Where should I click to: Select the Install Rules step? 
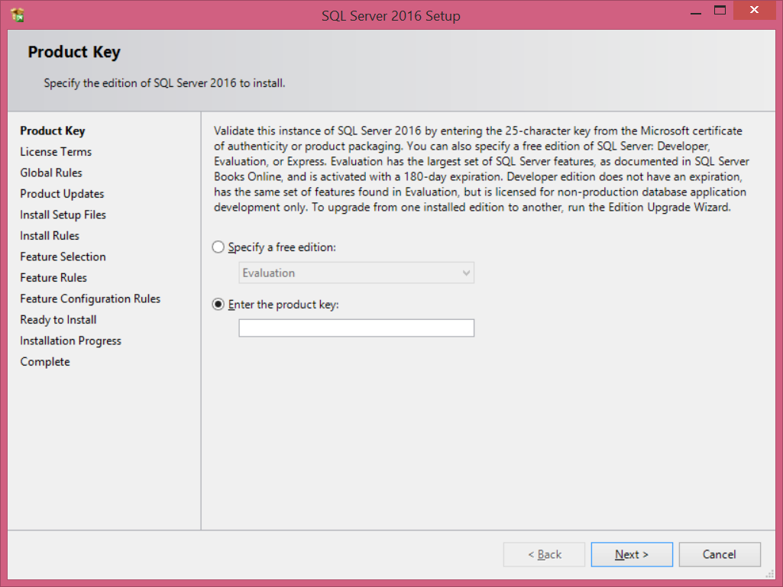pos(50,236)
